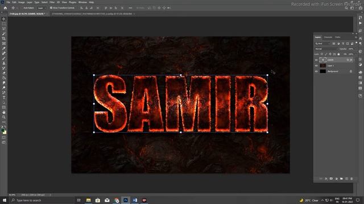Create a new group folder icon
364x204 pixels.
click(341, 179)
